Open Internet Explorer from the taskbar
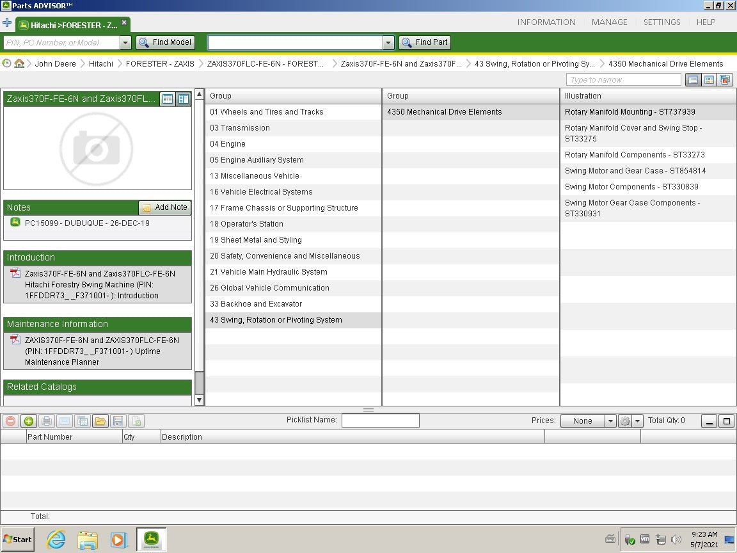 56,540
